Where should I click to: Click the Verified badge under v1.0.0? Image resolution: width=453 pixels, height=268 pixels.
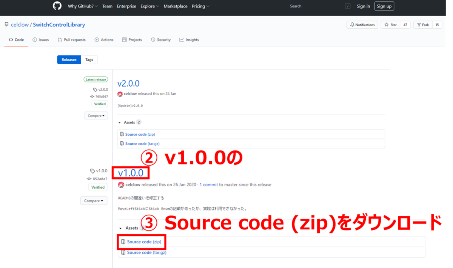point(98,187)
